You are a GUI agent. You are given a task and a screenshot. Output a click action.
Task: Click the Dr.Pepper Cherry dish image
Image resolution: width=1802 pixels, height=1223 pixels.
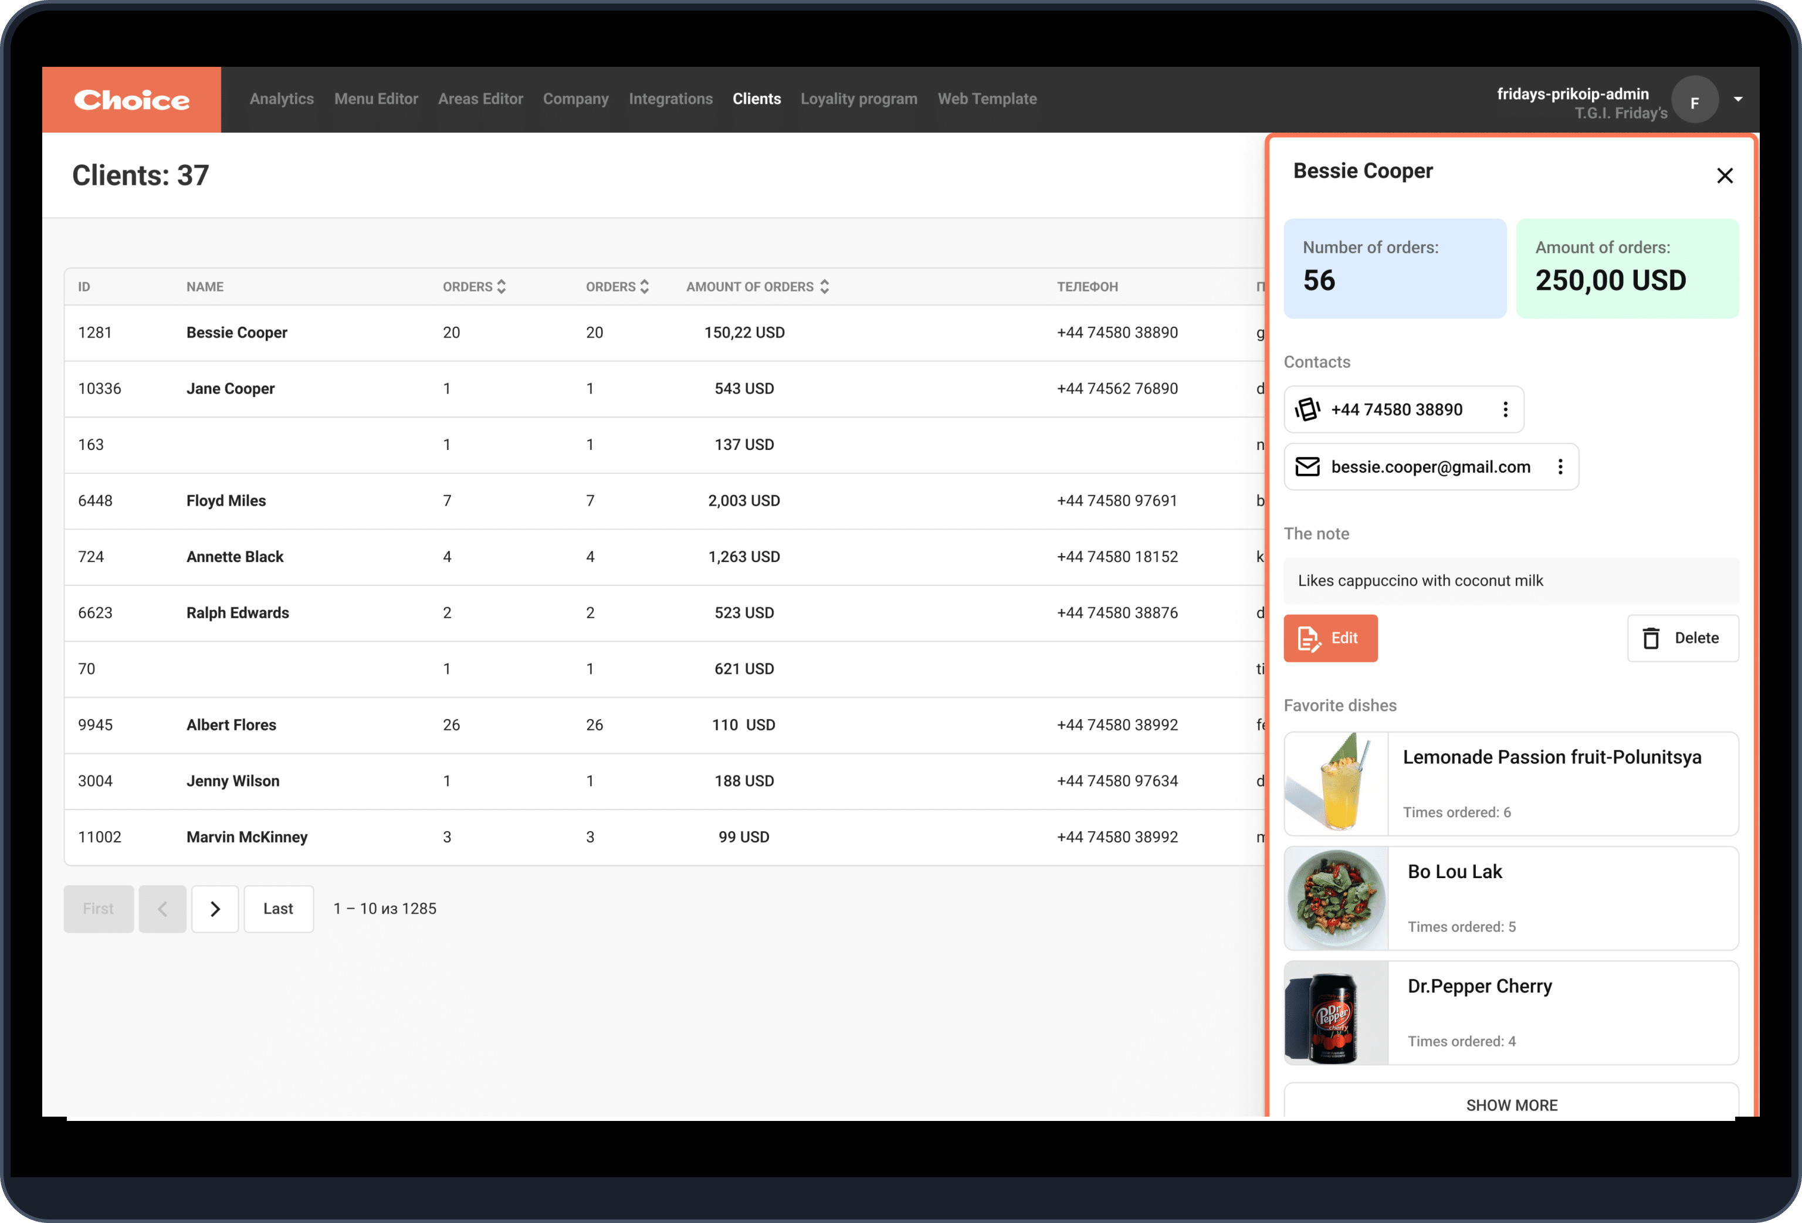[1335, 1013]
